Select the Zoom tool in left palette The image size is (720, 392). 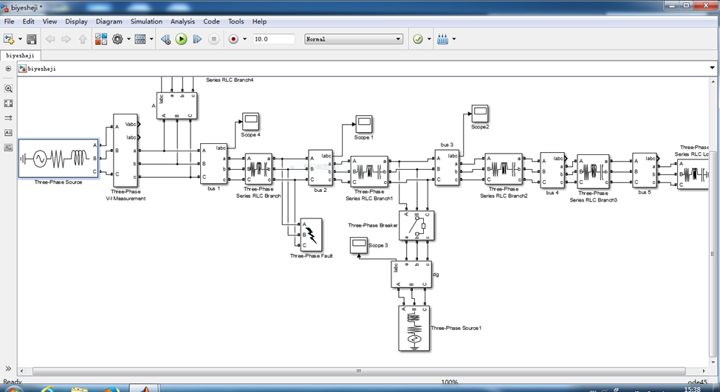pos(8,89)
